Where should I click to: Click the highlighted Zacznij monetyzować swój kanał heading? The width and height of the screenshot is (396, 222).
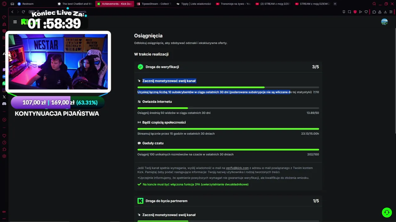coord(169,81)
